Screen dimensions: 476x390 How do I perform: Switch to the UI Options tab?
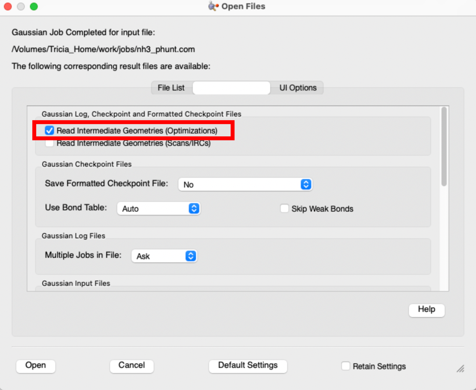click(298, 88)
